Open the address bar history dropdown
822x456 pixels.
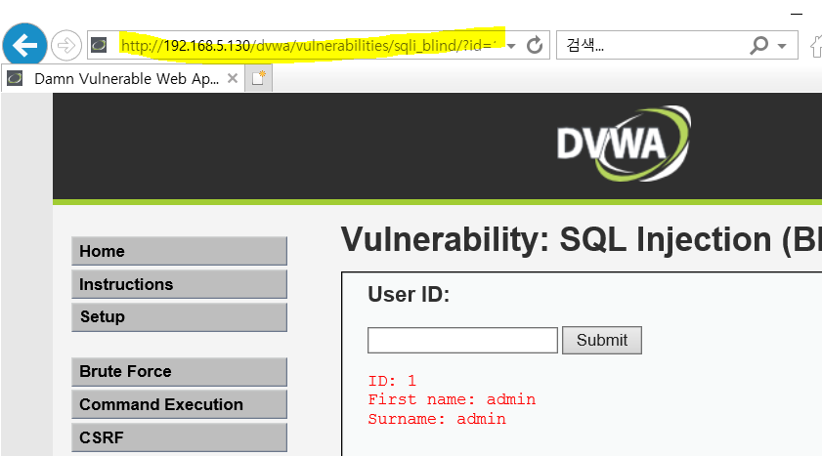point(511,46)
